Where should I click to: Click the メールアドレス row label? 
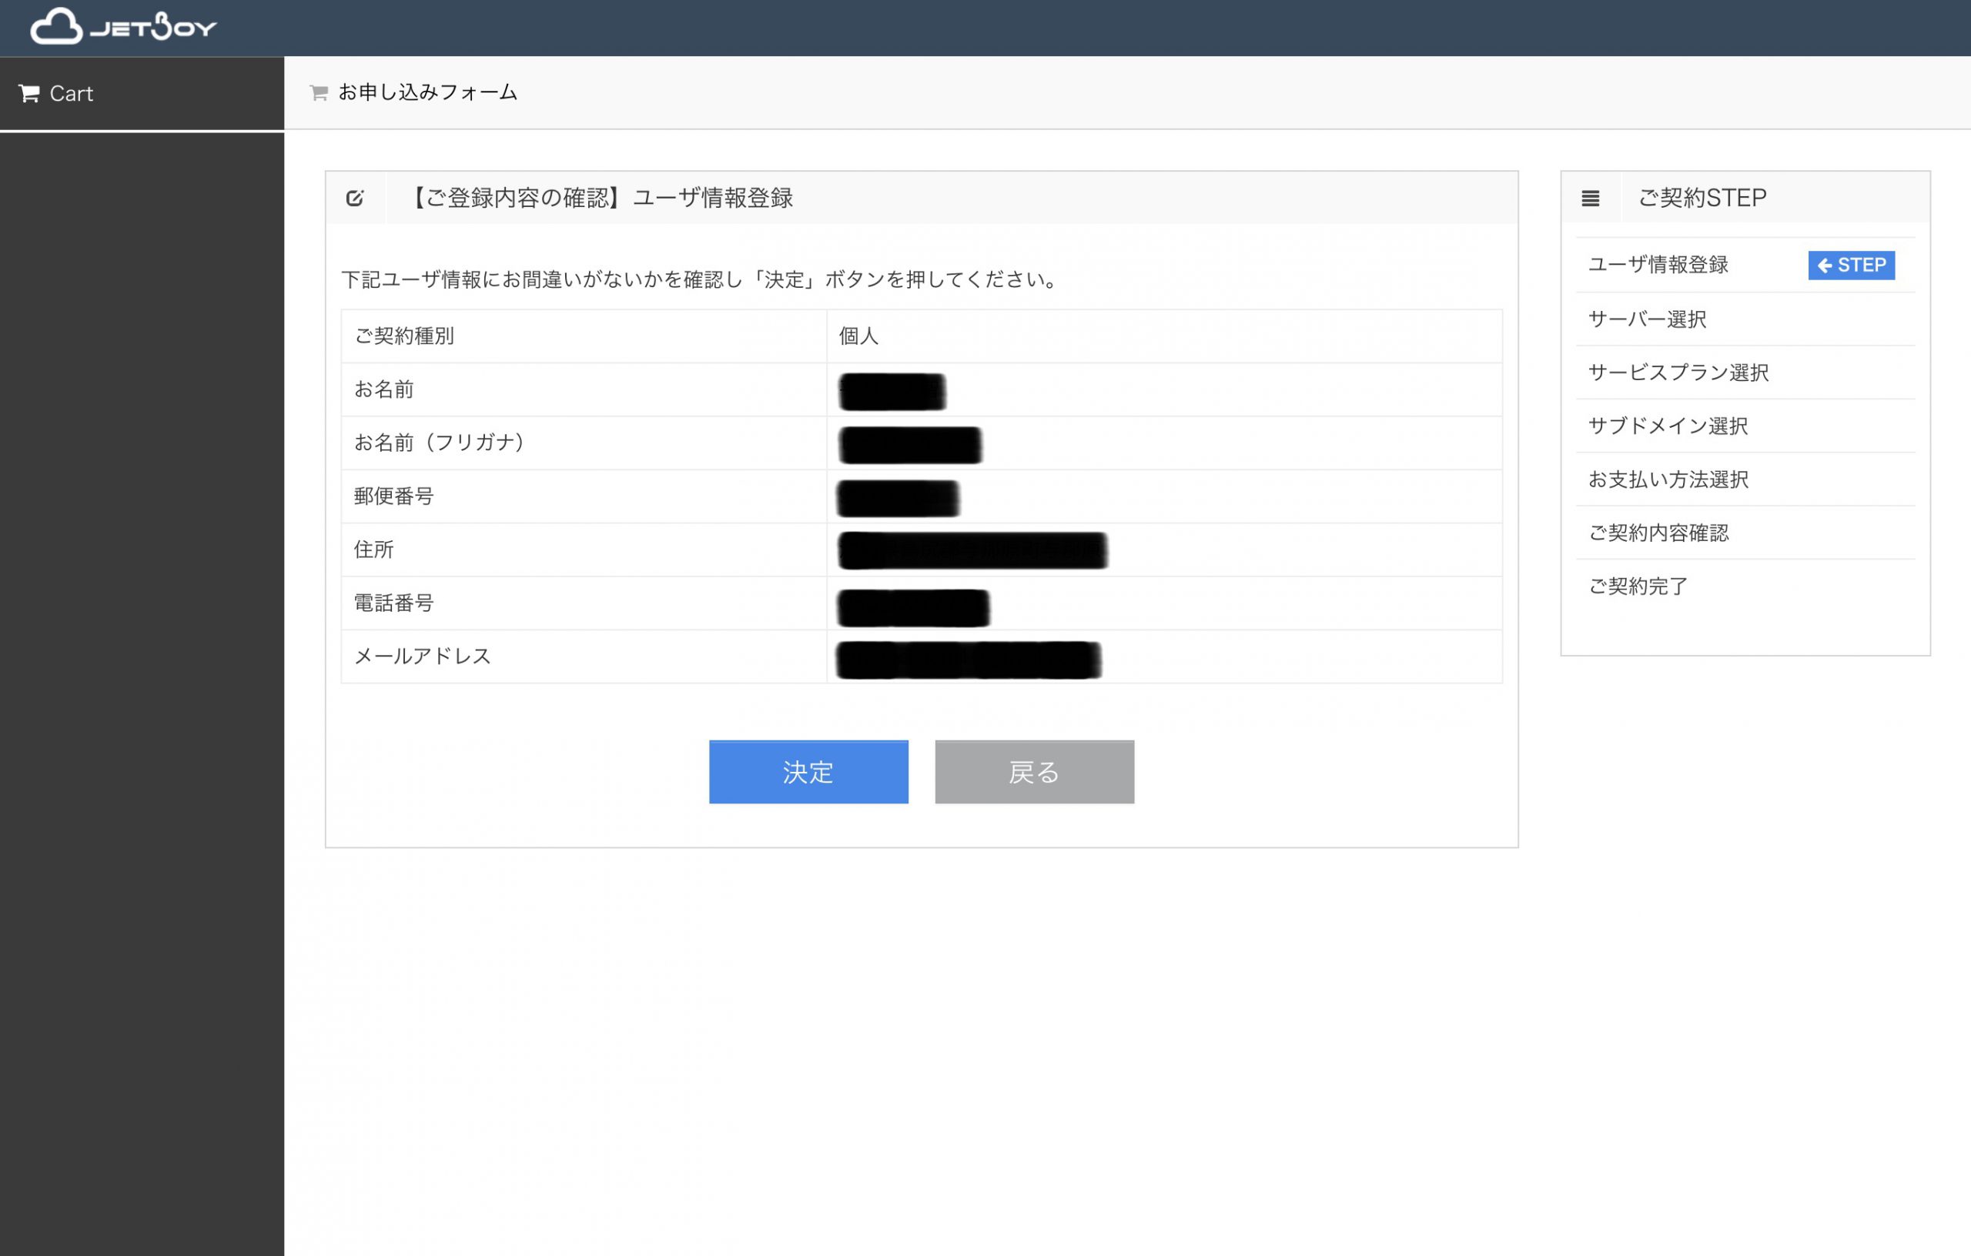coord(423,656)
